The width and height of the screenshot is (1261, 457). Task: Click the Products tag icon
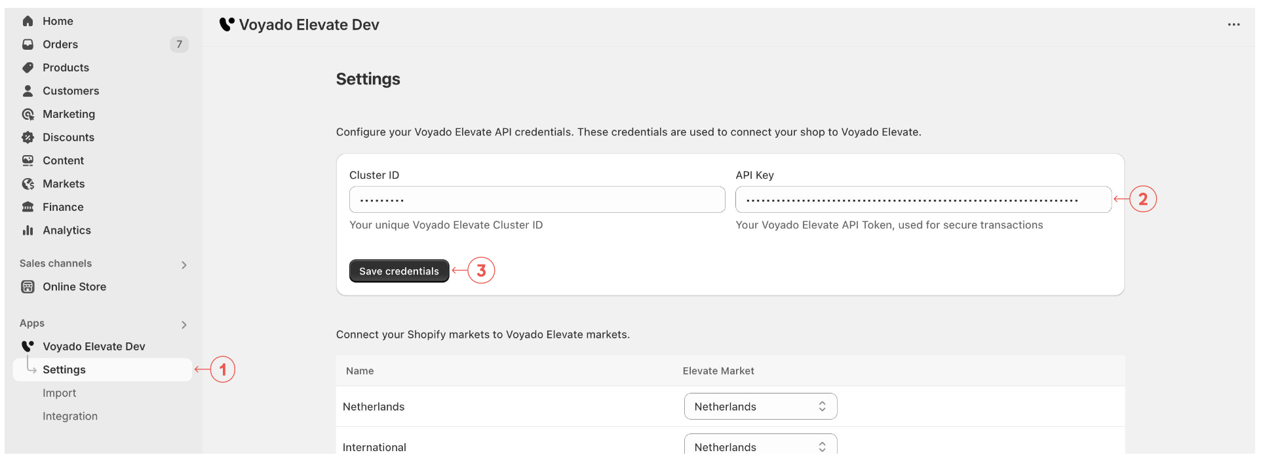[x=28, y=67]
